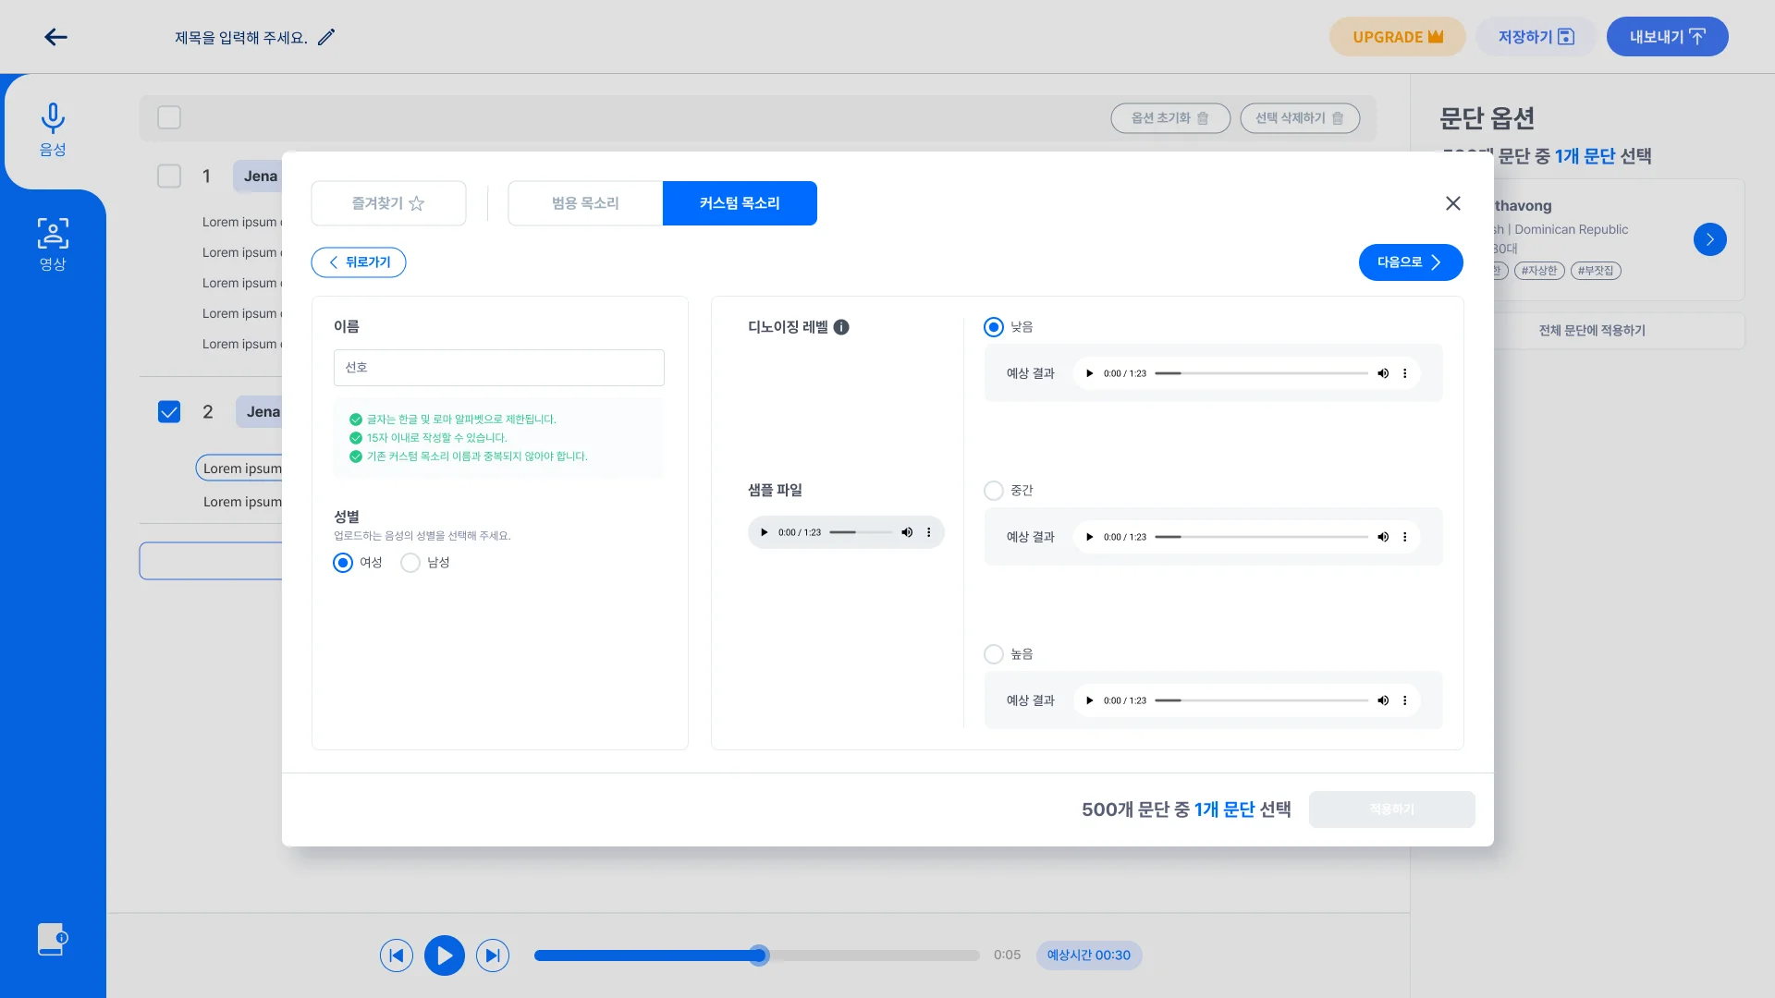Open more options on 낮음 preview player
Image resolution: width=1775 pixels, height=998 pixels.
pyautogui.click(x=1405, y=373)
